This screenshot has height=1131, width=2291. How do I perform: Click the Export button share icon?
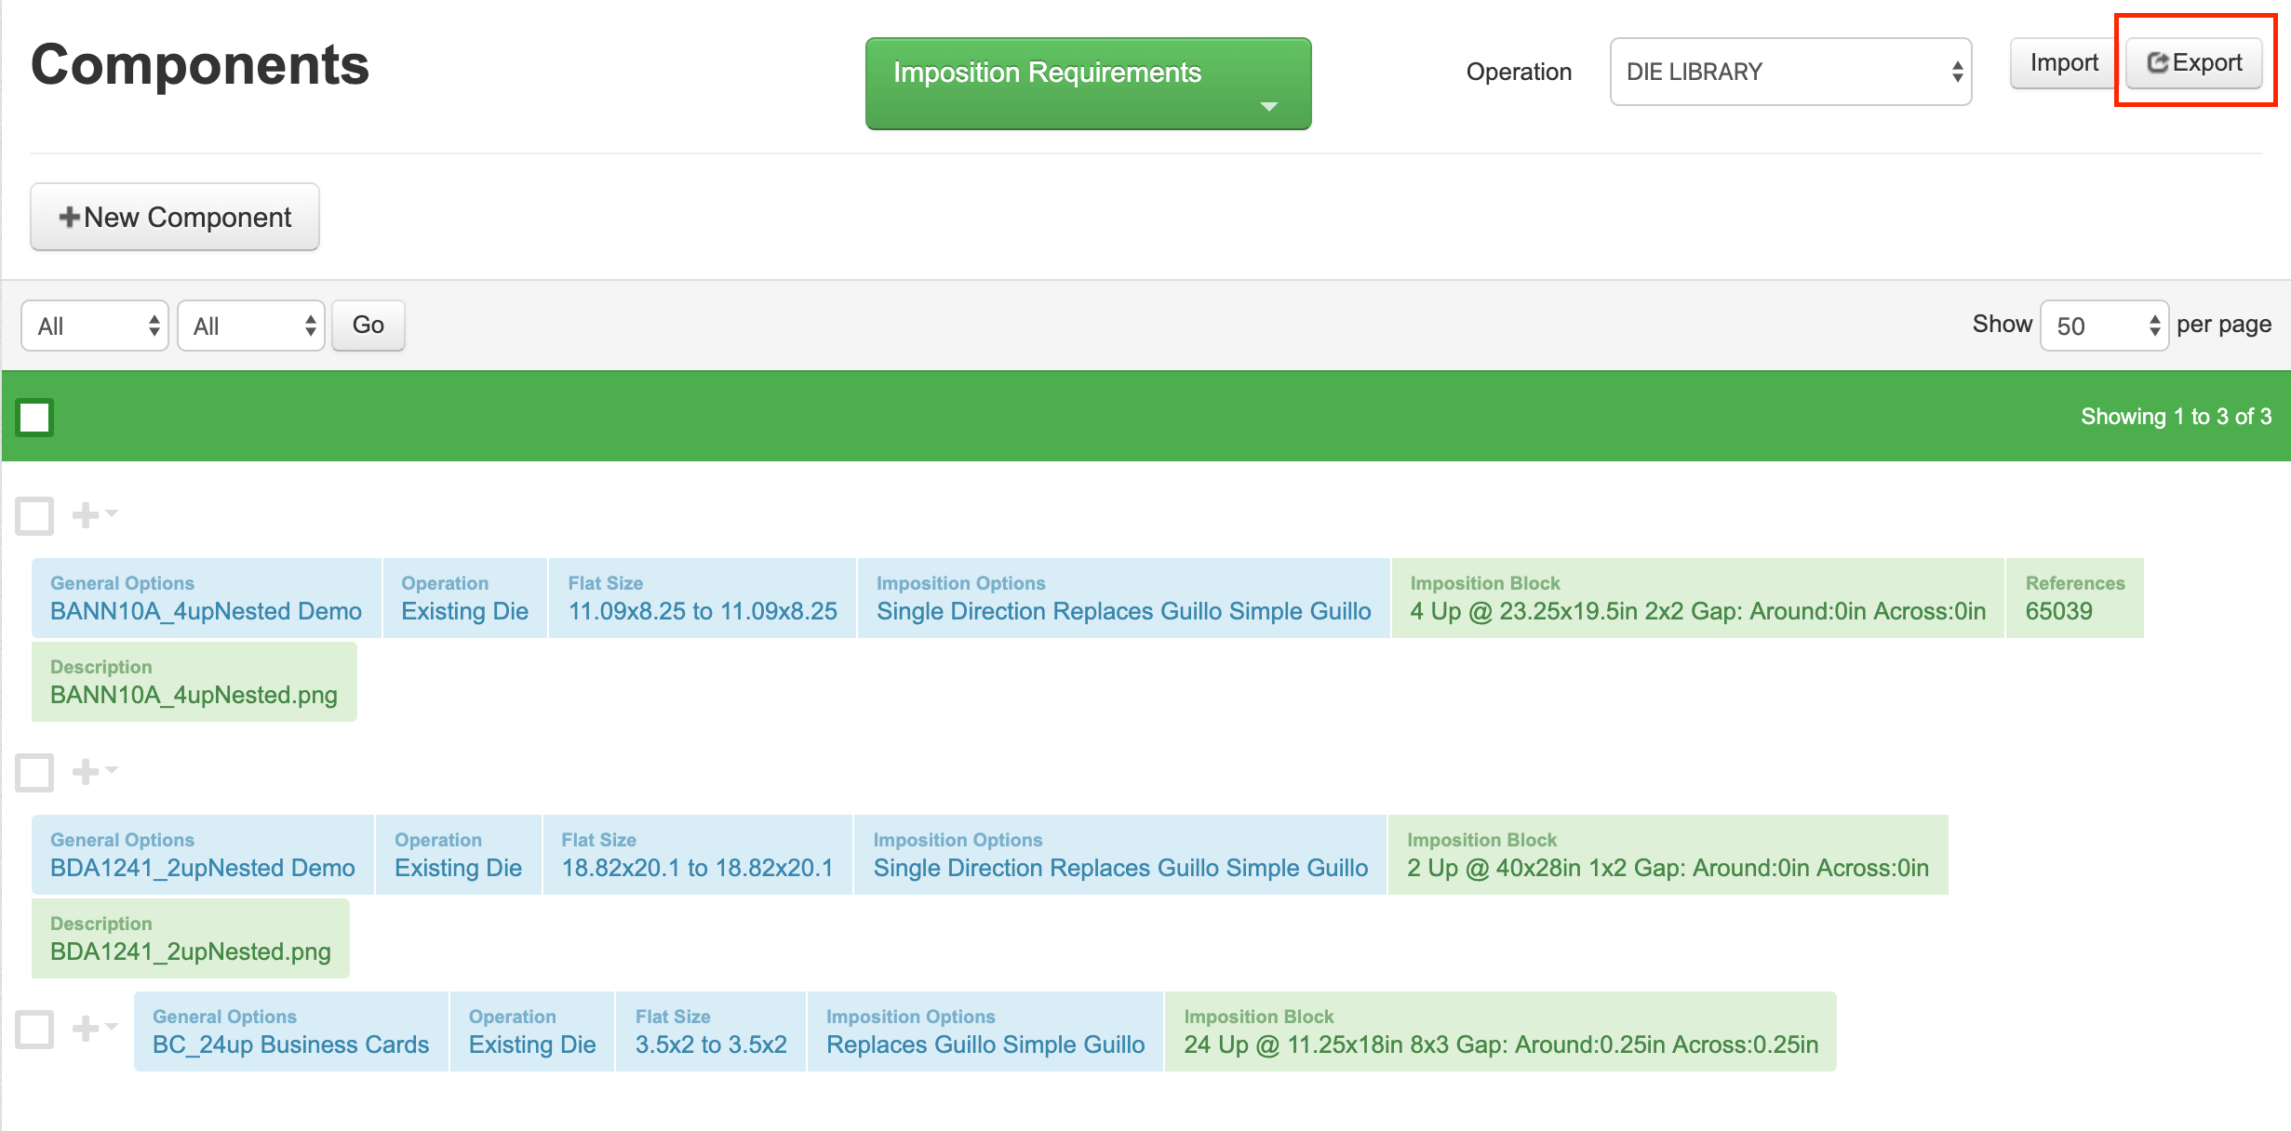pos(2157,62)
